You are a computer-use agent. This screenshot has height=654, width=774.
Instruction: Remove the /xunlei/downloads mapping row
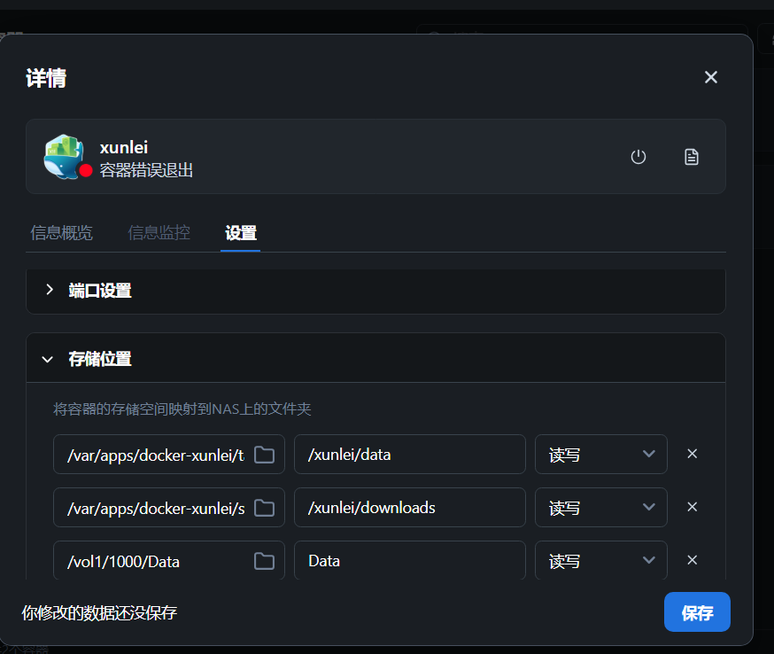click(693, 507)
